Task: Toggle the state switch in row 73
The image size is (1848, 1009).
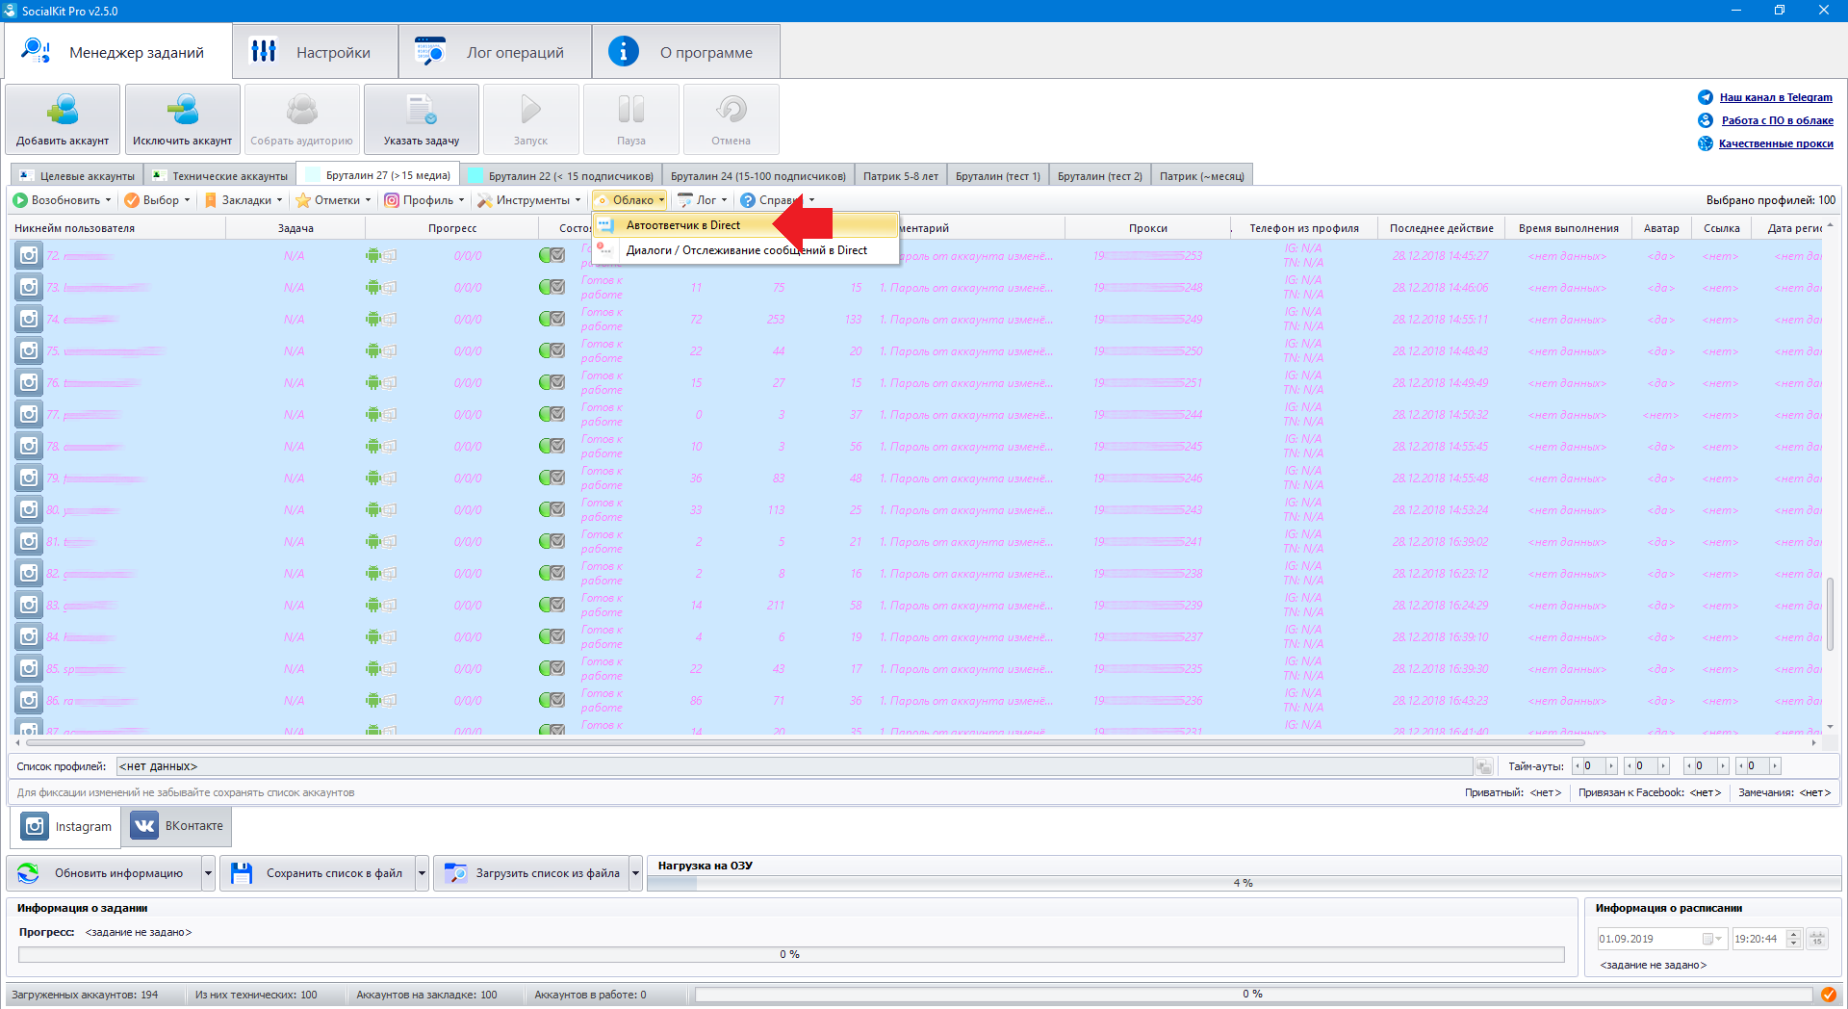Action: pyautogui.click(x=552, y=287)
